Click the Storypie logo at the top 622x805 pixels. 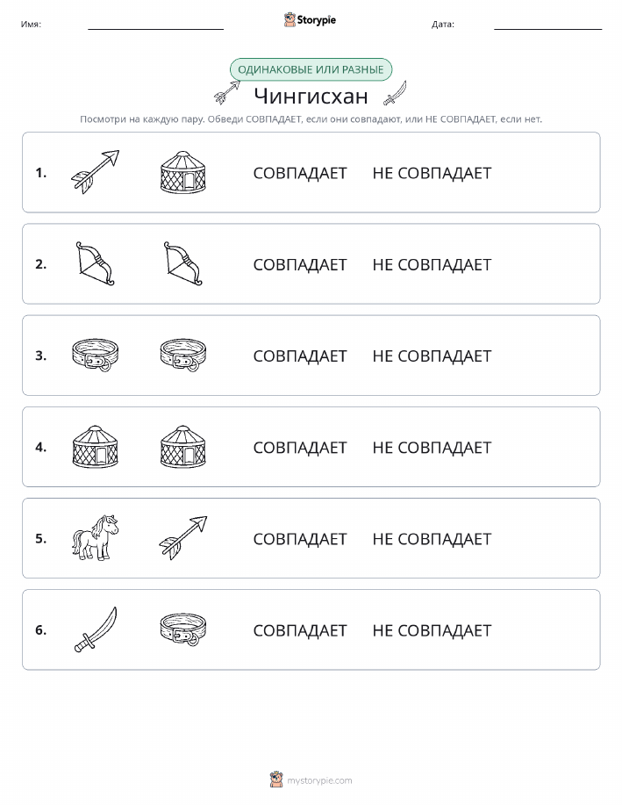[310, 20]
